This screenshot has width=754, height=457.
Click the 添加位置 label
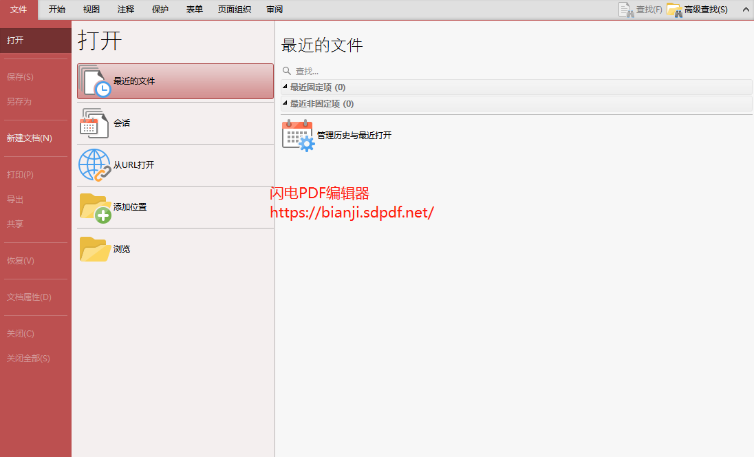[130, 207]
